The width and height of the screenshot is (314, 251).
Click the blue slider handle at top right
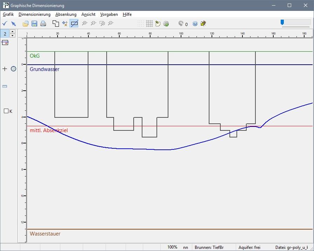point(282,22)
